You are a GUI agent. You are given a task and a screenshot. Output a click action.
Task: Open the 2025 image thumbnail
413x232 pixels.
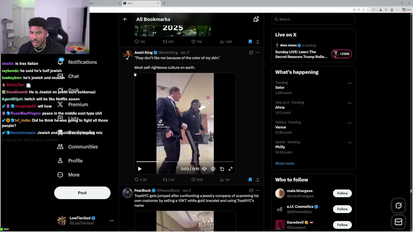click(x=173, y=31)
